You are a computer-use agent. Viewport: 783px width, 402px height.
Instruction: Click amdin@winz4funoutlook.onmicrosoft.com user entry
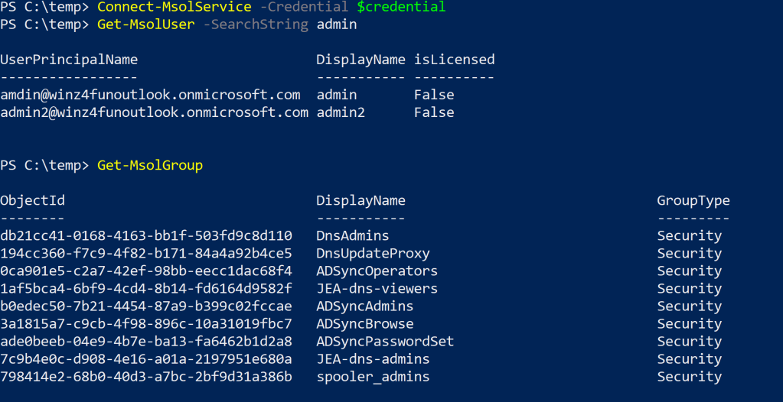point(150,95)
